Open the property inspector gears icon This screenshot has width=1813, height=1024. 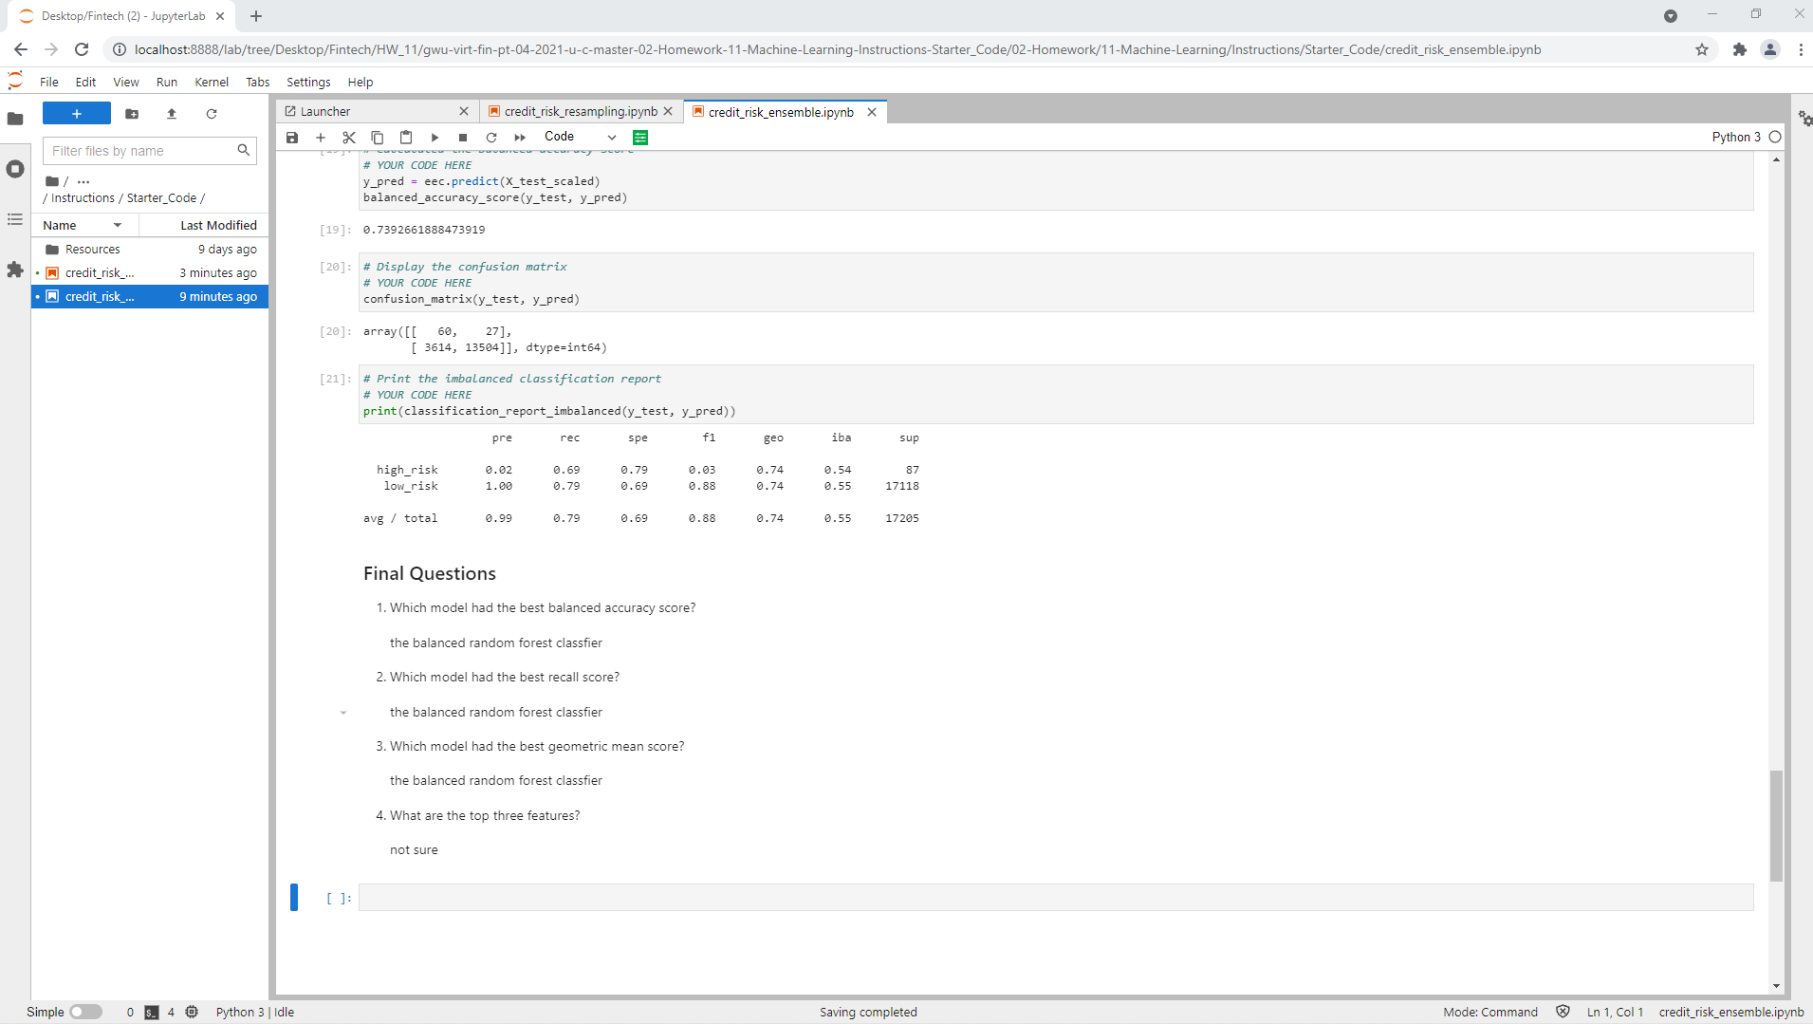pos(1804,118)
